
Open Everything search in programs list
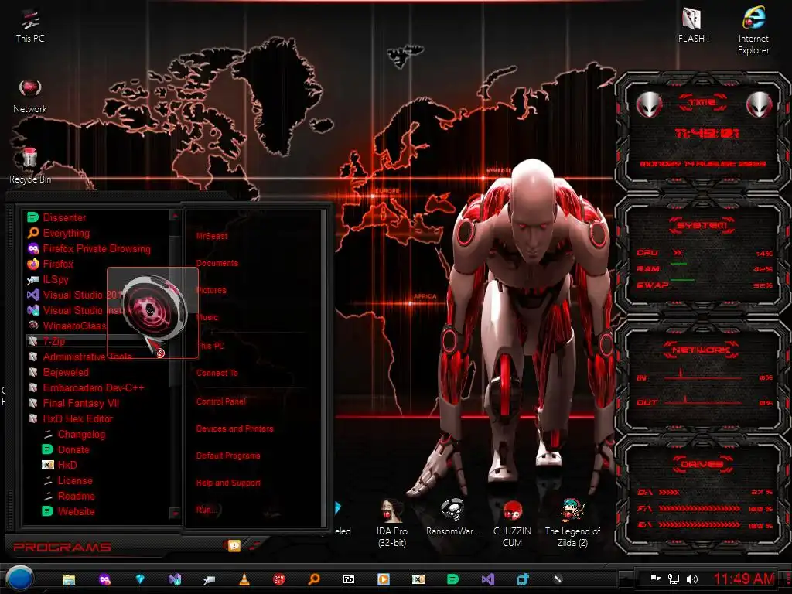[x=59, y=233]
